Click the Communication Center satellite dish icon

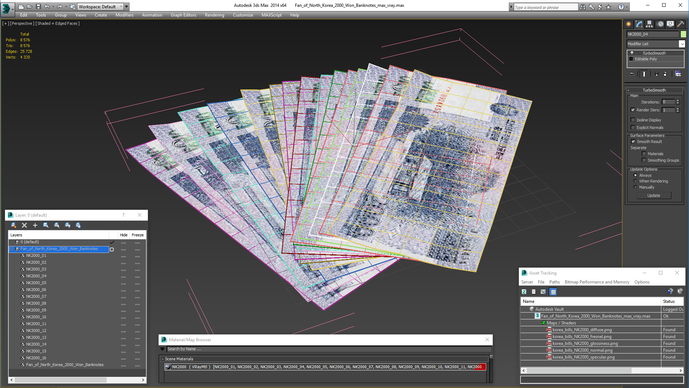pos(600,7)
